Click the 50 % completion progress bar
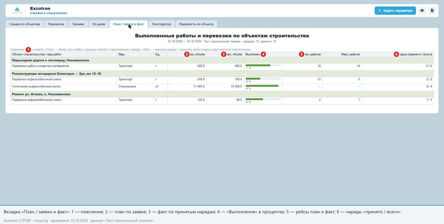444x224 pixels. click(263, 99)
